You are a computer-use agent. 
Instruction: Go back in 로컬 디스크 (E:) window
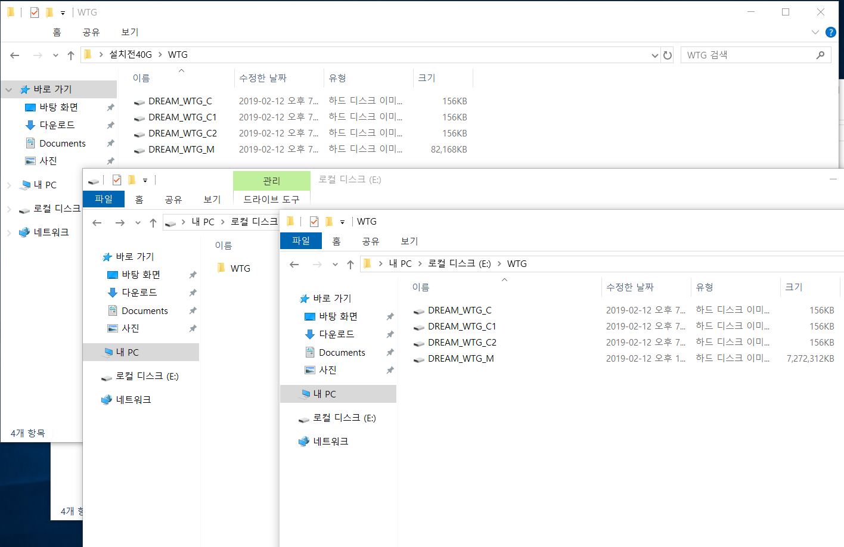pos(97,223)
